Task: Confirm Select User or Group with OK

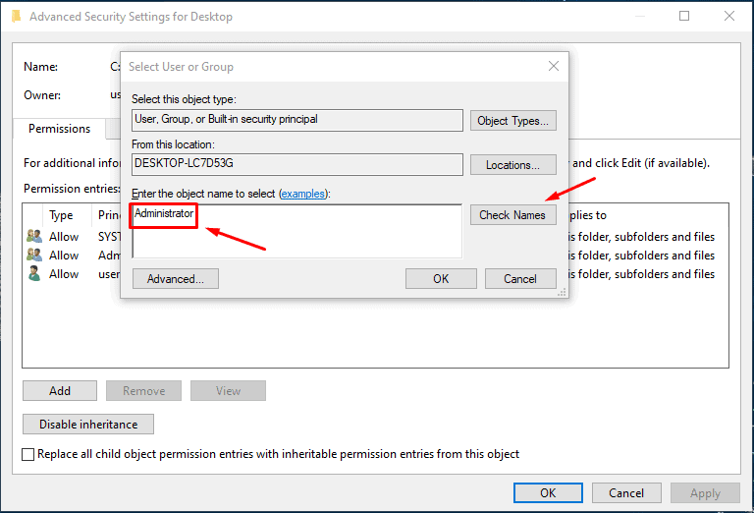Action: [x=441, y=279]
